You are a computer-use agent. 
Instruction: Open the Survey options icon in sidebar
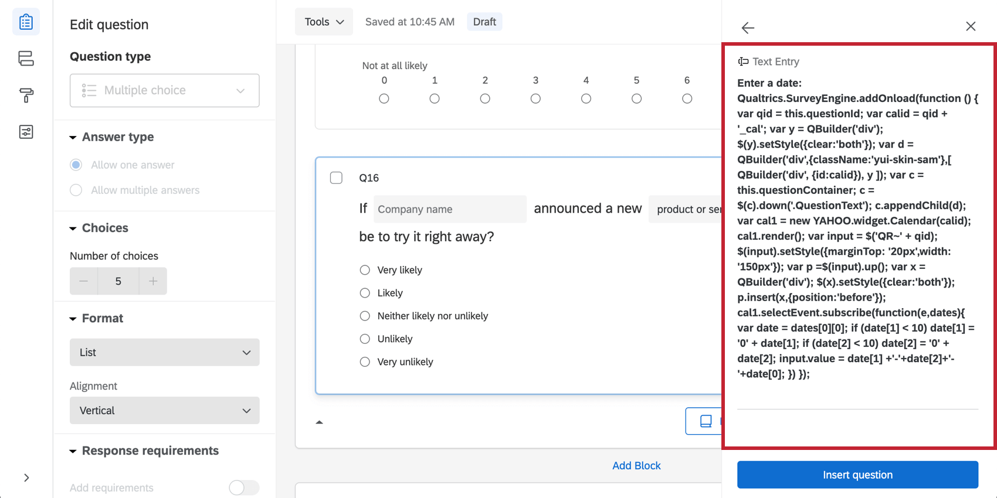[26, 132]
